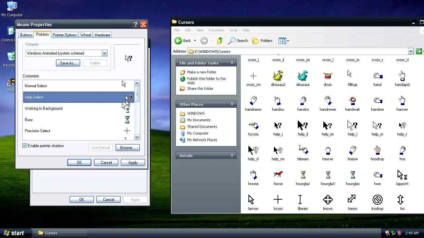The height and width of the screenshot is (238, 424).
Task: Open the Edit menu
Action: (188, 30)
